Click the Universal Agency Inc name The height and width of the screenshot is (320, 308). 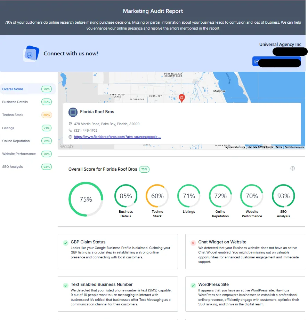(x=280, y=45)
